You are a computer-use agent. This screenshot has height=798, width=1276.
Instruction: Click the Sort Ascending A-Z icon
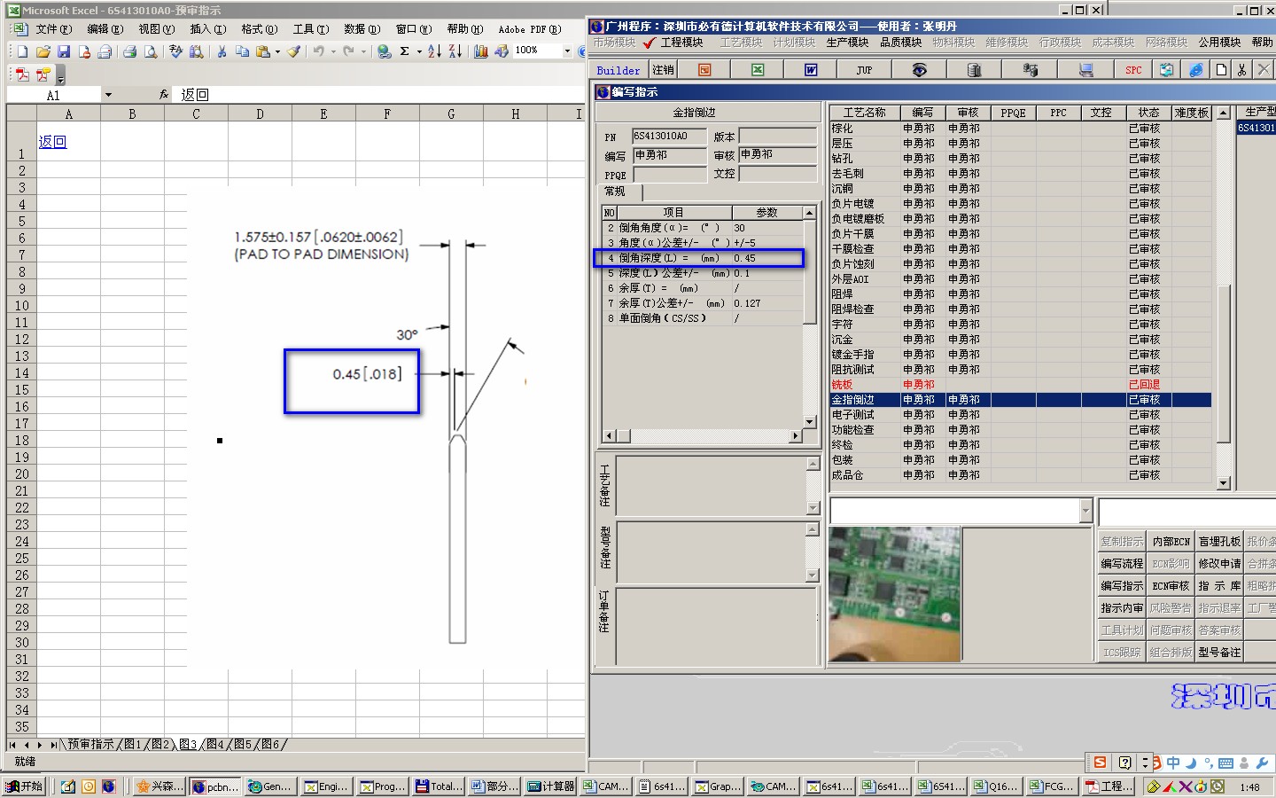click(434, 51)
